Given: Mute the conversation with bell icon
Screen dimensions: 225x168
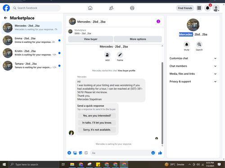Looking at the screenshot, I should [x=187, y=45].
